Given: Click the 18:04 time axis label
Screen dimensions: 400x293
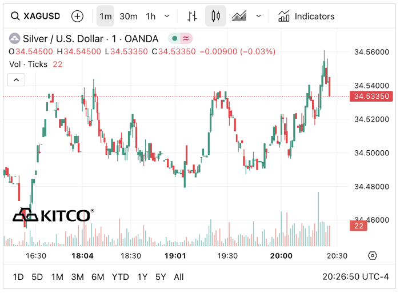Looking at the screenshot, I should click(82, 256).
